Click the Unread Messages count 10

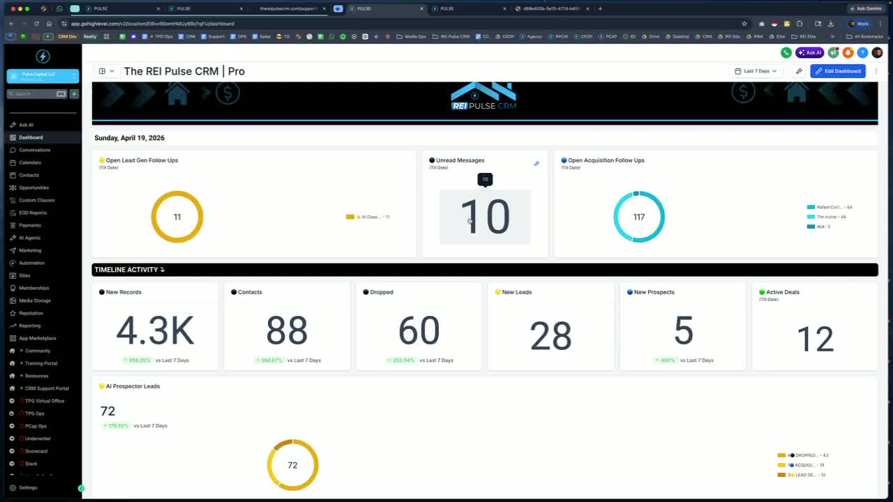(485, 217)
